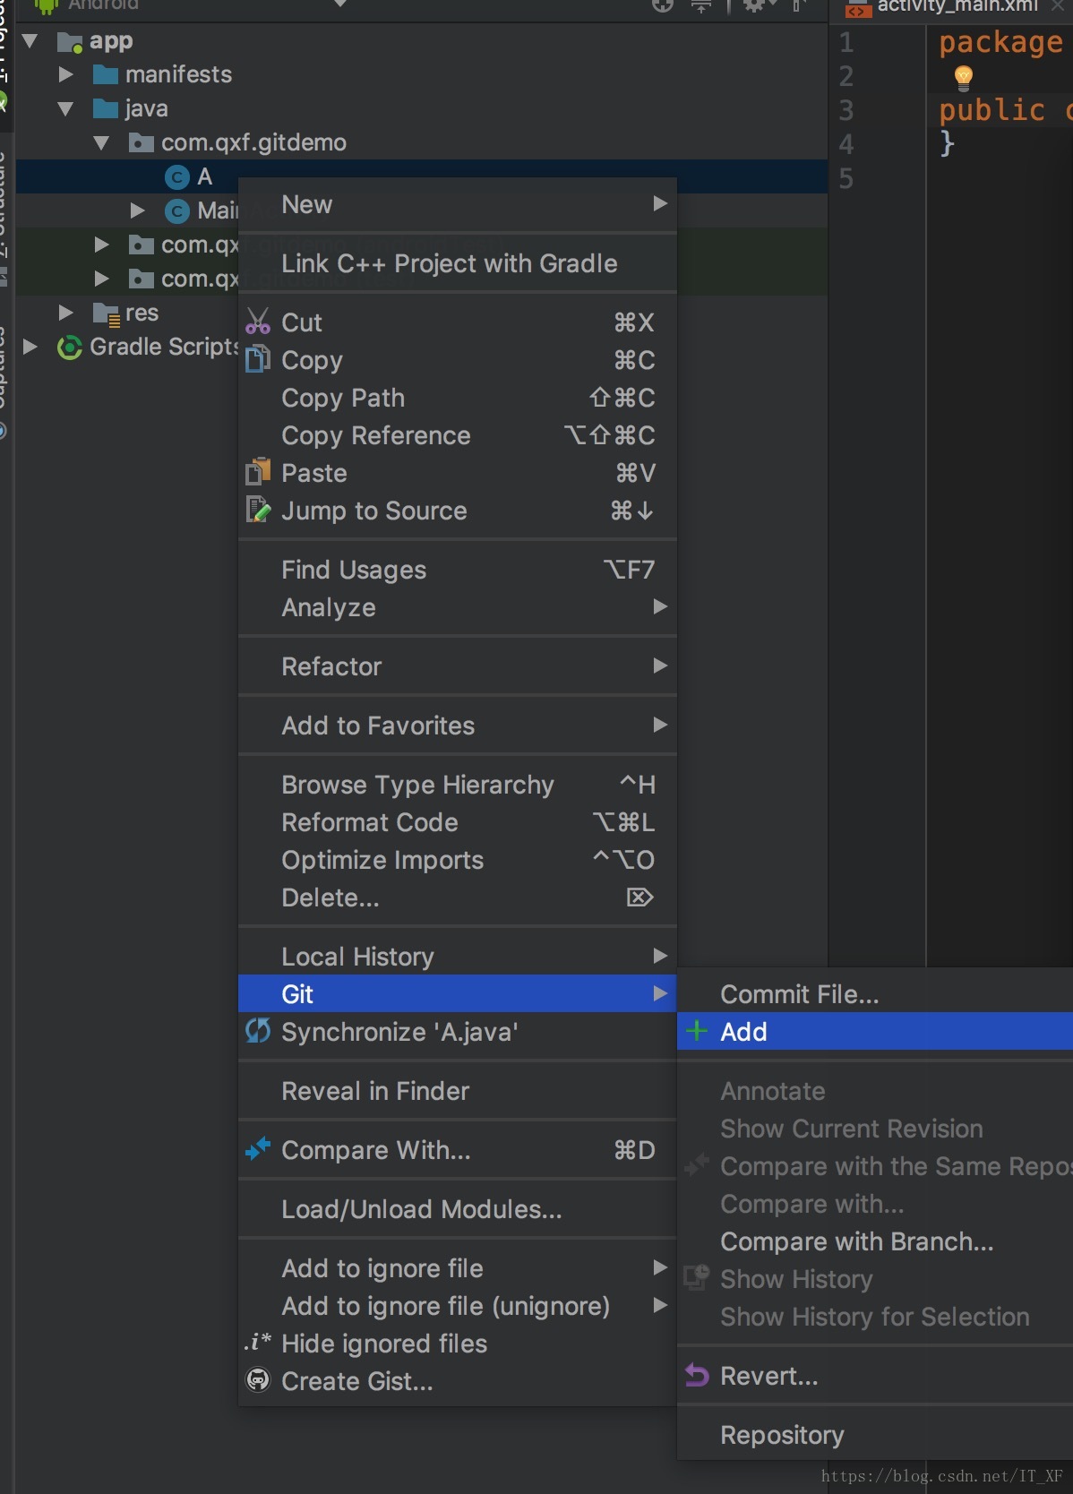Collapse the java folder arrow
The width and height of the screenshot is (1073, 1494).
point(65,108)
